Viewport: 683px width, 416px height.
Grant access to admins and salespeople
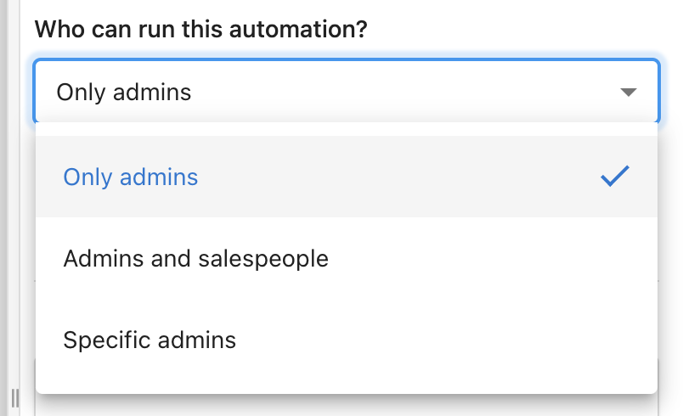[347, 258]
